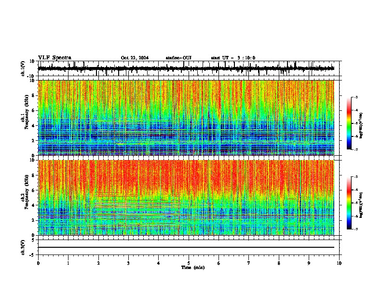Click the 'start UT = 3 :10: 0' label
This screenshot has width=382, height=295.
pos(233,58)
